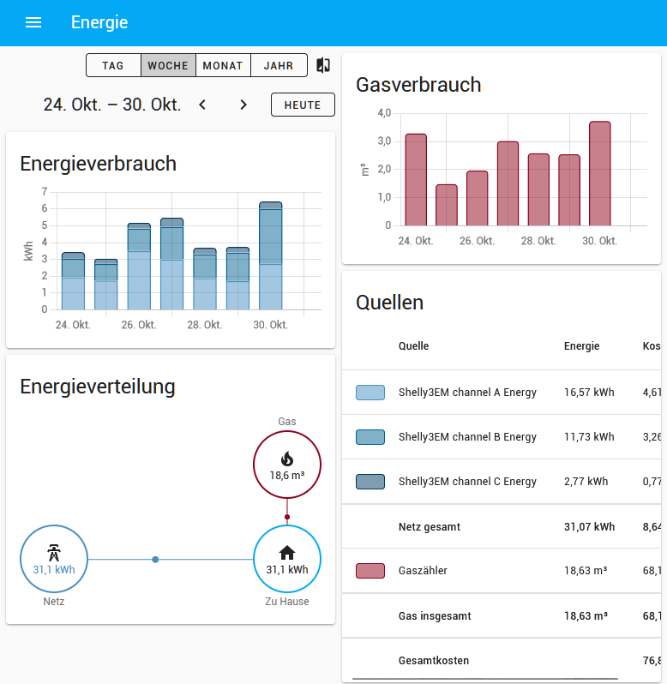Click the Shelly3EM channel A color swatch
Viewport: 667px width, 684px height.
pyautogui.click(x=370, y=393)
